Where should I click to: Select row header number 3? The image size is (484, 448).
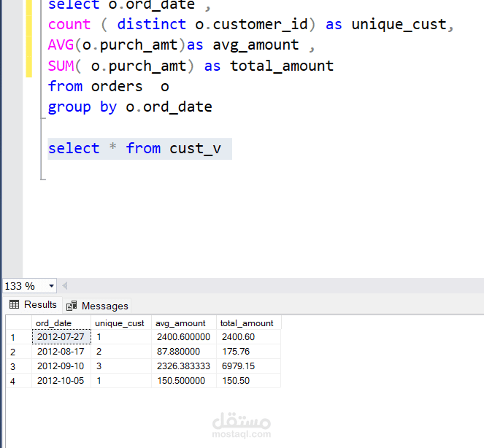coord(19,366)
